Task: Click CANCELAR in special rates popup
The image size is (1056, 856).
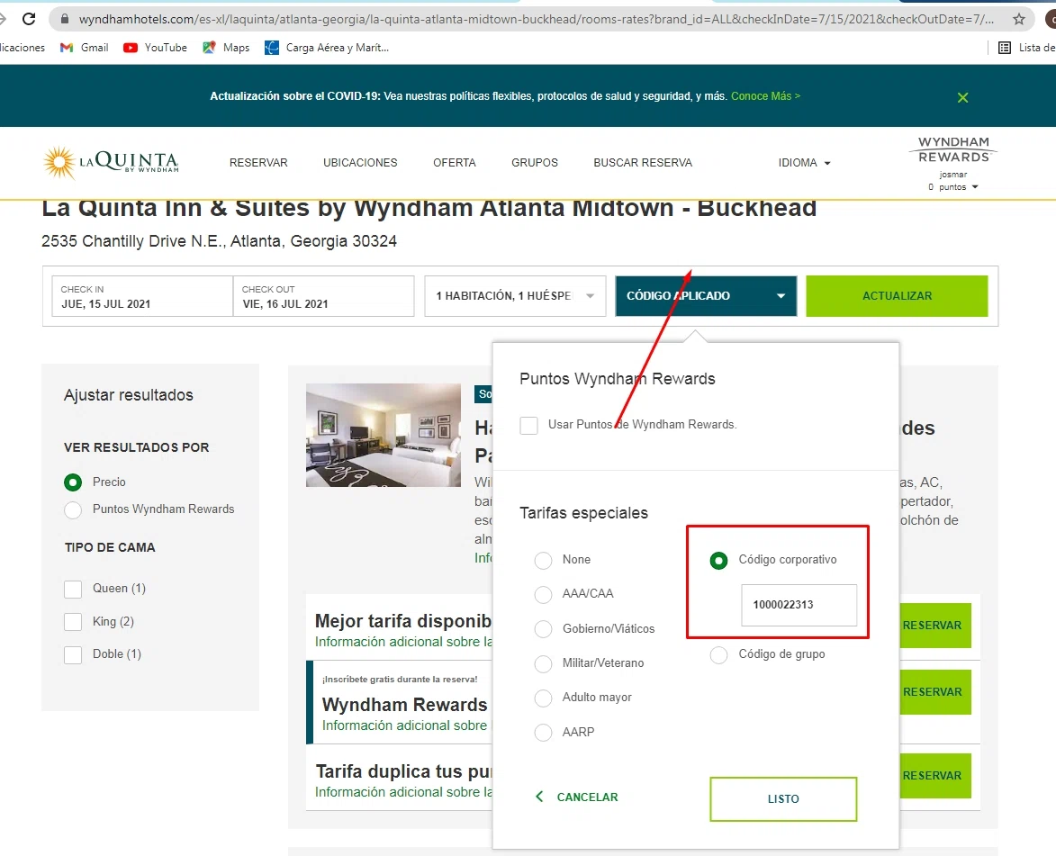Action: pyautogui.click(x=577, y=797)
